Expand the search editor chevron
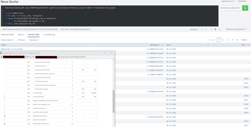Screen dimensions: 251x127 215,24
